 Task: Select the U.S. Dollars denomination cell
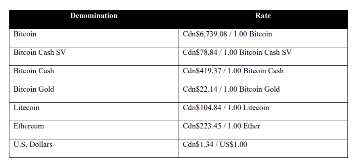[94, 148]
